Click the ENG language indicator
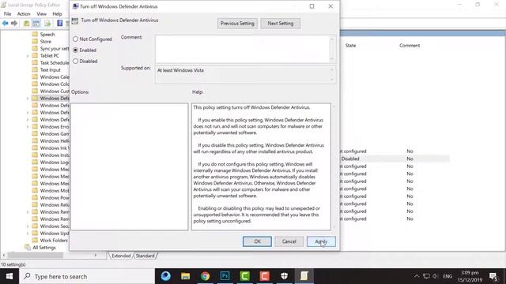Screen dimensions: 506x284 pos(447,276)
